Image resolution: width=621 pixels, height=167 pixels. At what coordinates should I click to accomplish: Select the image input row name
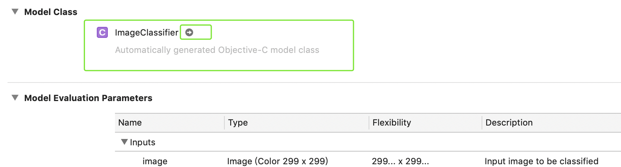[x=155, y=161]
